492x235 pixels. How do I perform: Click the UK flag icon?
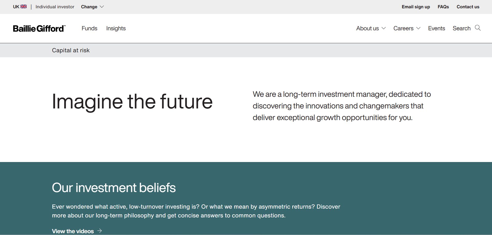click(x=24, y=6)
